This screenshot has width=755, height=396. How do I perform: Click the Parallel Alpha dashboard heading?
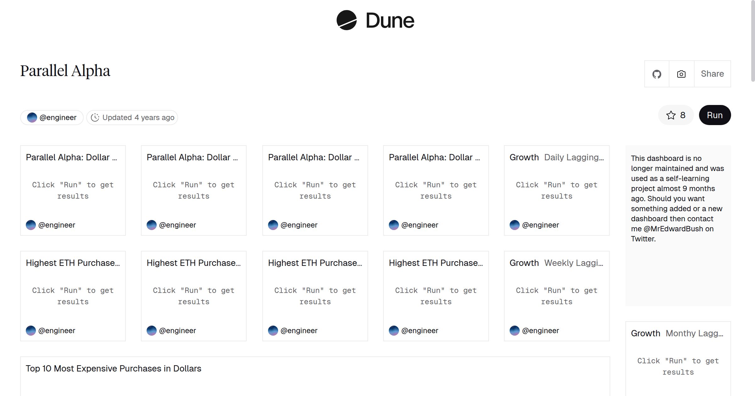pos(65,71)
